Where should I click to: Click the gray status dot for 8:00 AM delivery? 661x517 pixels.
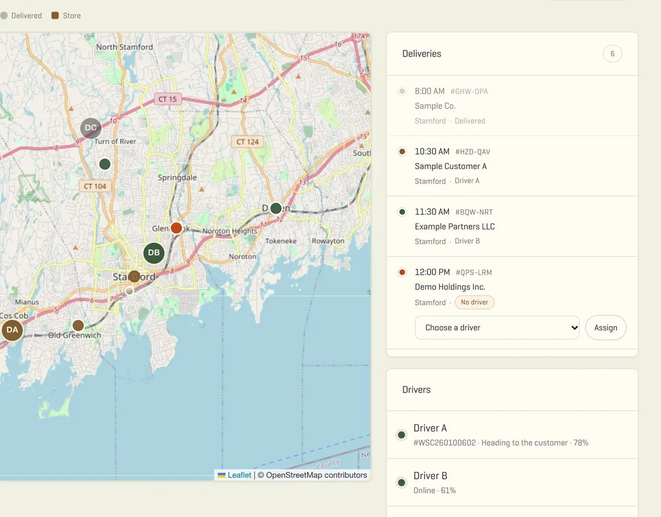tap(402, 91)
